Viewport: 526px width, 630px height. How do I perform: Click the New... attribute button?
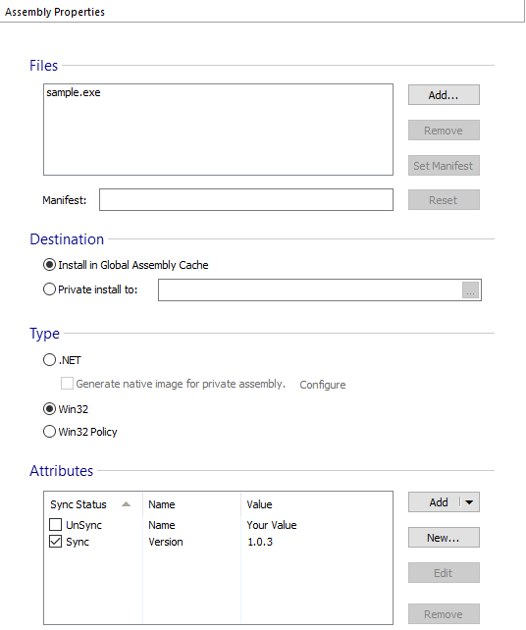[444, 538]
